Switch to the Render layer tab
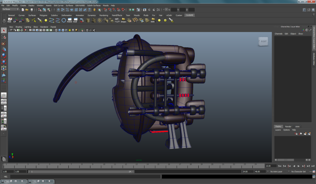316x184 pixels. (x=288, y=127)
